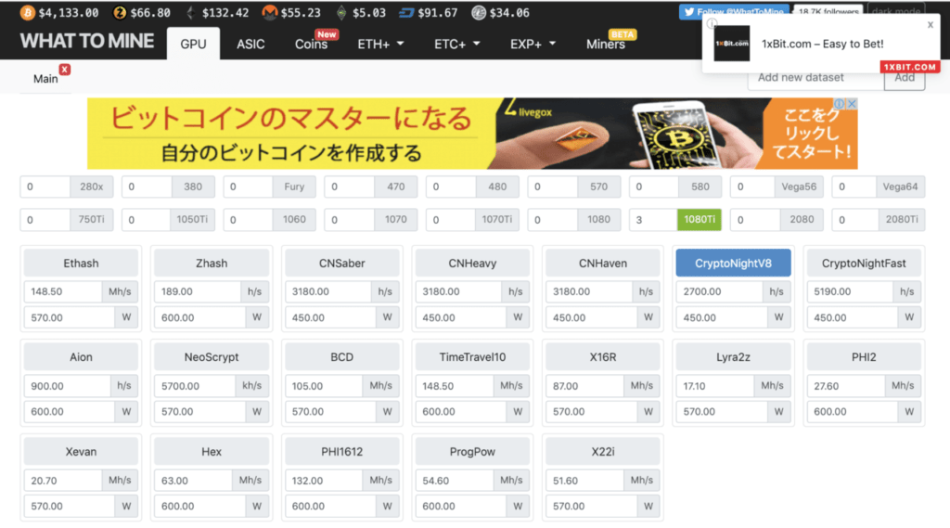Toggle the 2080Ti GPU button
The image size is (950, 528).
(x=902, y=219)
